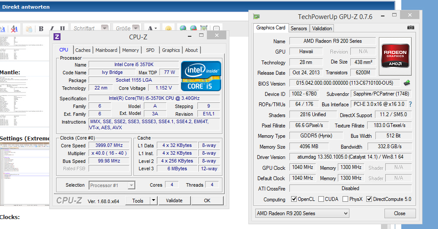Toggle the OpenCL checkbox
Image resolution: width=438 pixels, height=229 pixels.
click(x=294, y=199)
